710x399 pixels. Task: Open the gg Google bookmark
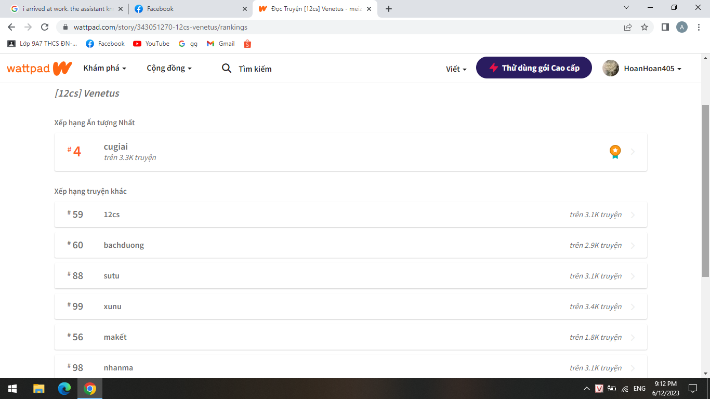pyautogui.click(x=188, y=44)
